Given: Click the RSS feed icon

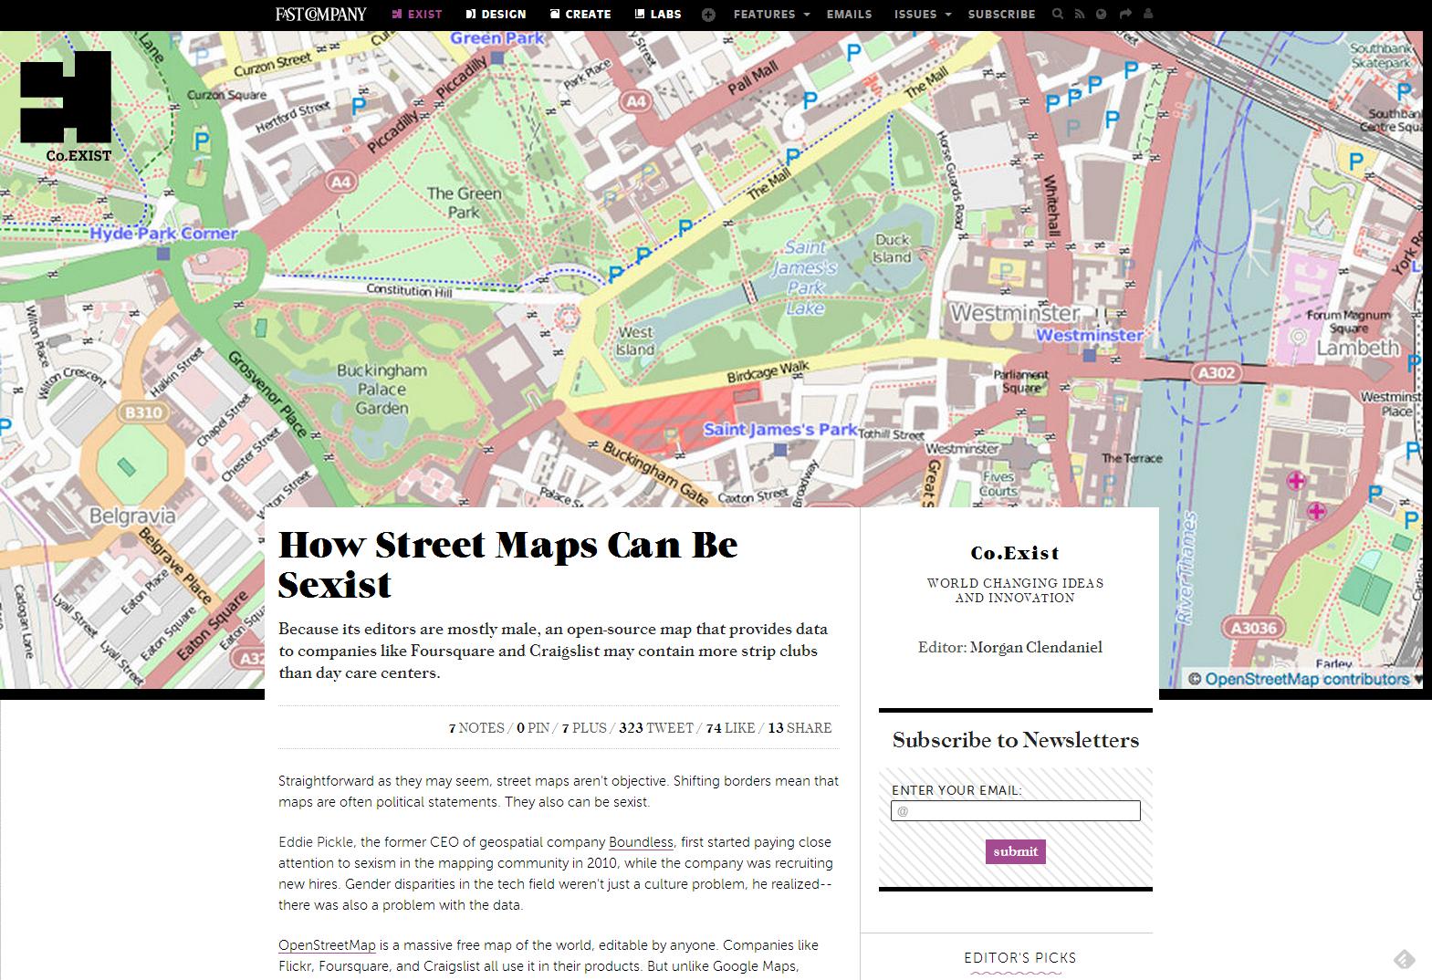Looking at the screenshot, I should click(x=1080, y=14).
